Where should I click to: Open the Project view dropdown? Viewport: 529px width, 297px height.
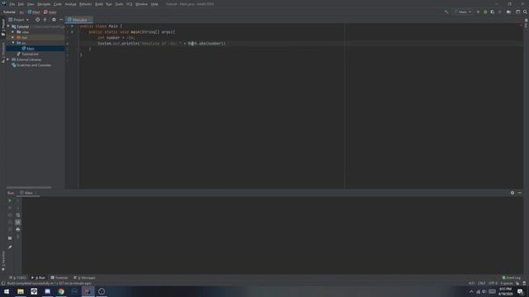tap(19, 20)
